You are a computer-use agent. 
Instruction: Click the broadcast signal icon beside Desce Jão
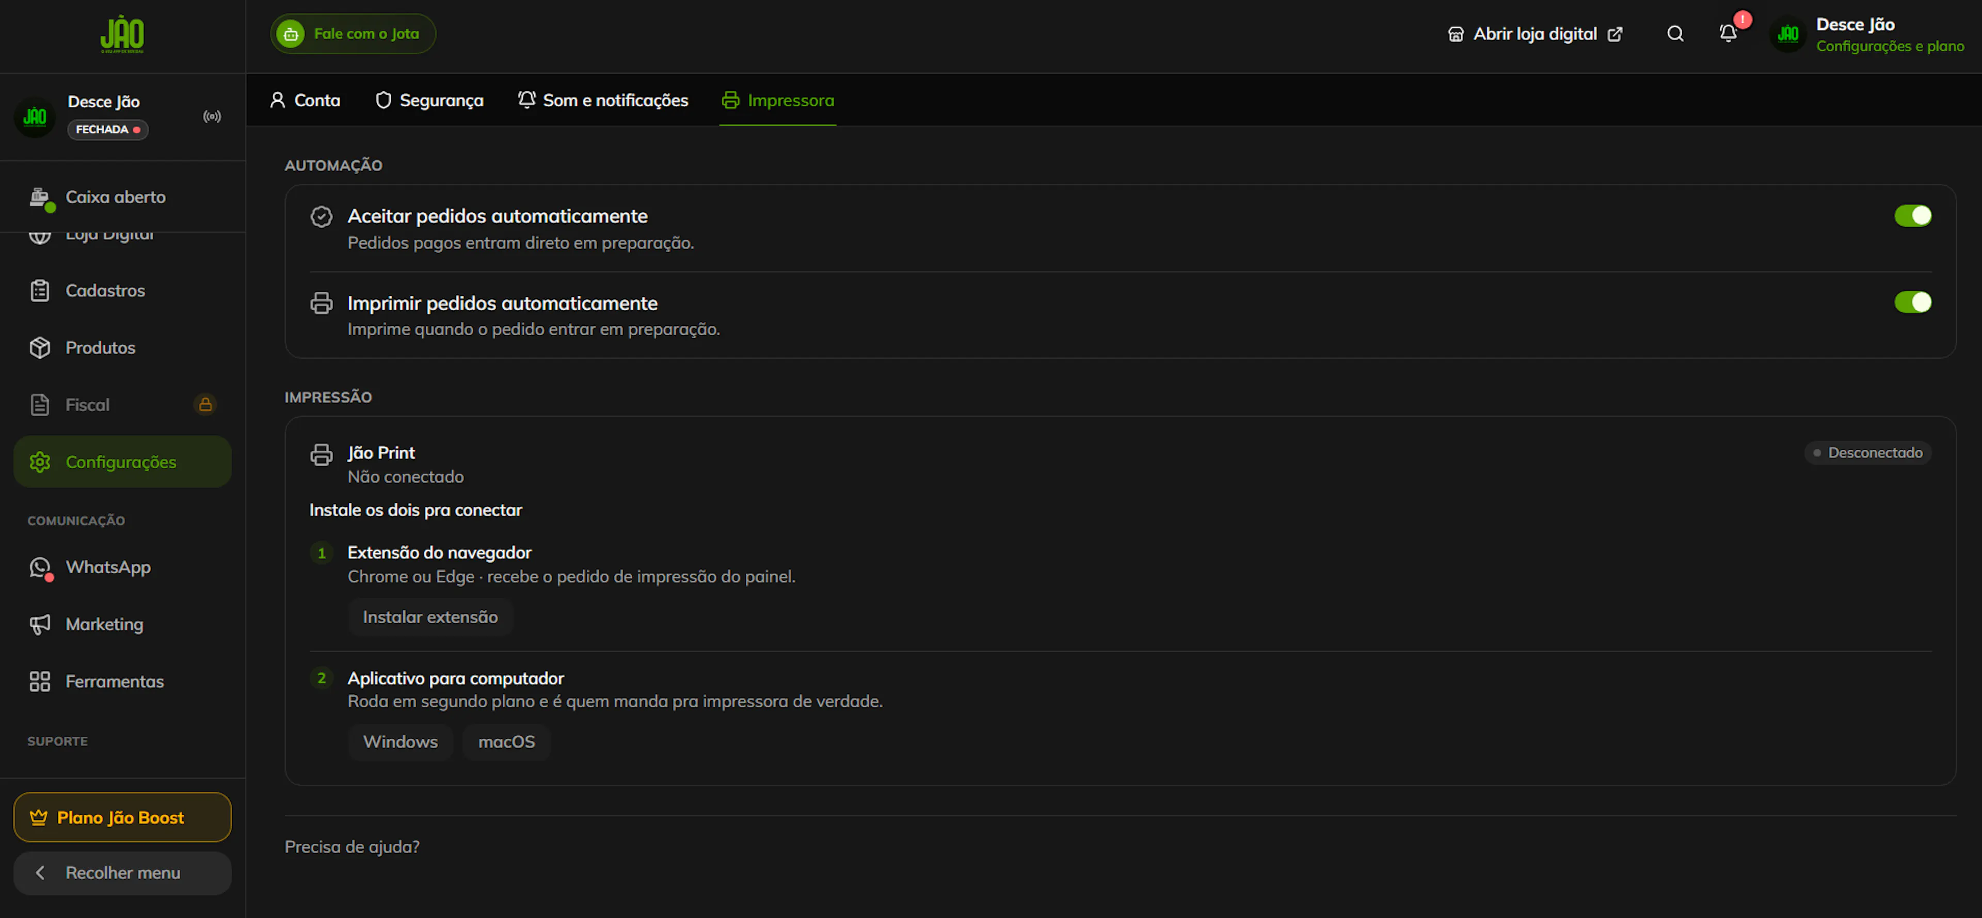coord(212,116)
